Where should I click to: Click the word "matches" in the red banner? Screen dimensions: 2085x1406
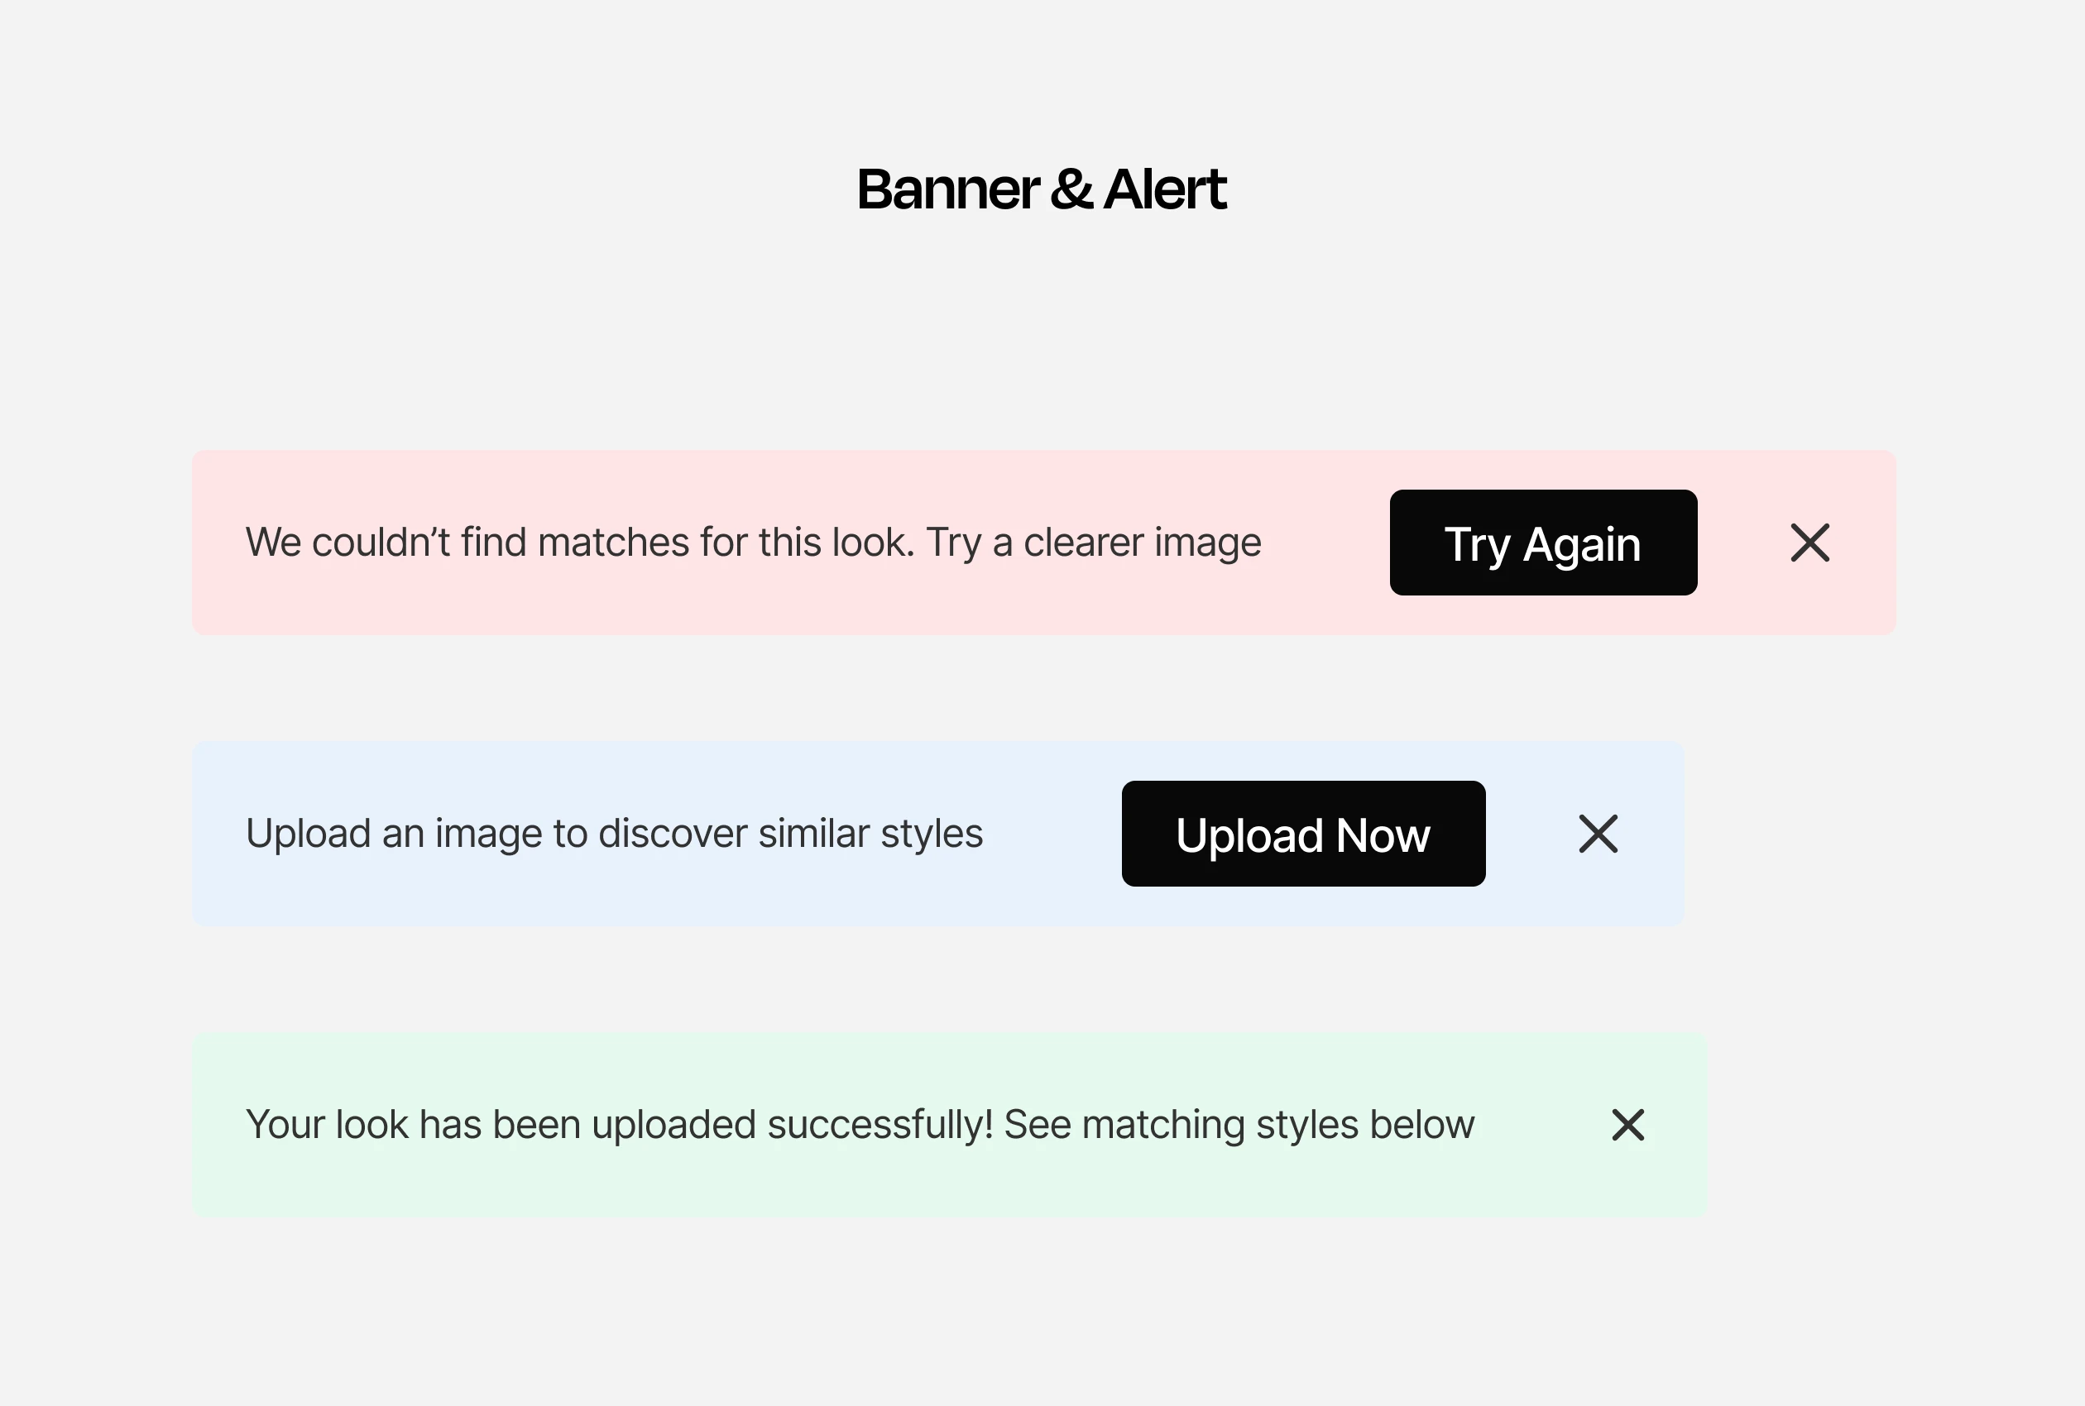(613, 543)
